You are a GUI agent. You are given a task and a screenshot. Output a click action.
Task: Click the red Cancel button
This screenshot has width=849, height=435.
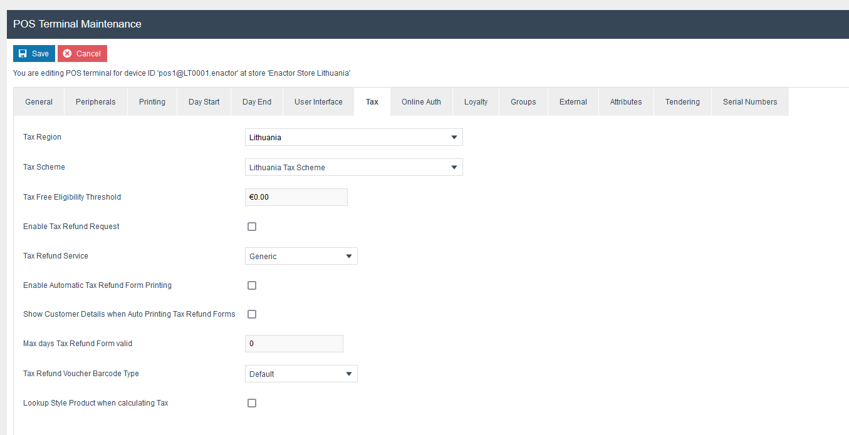[x=82, y=54]
